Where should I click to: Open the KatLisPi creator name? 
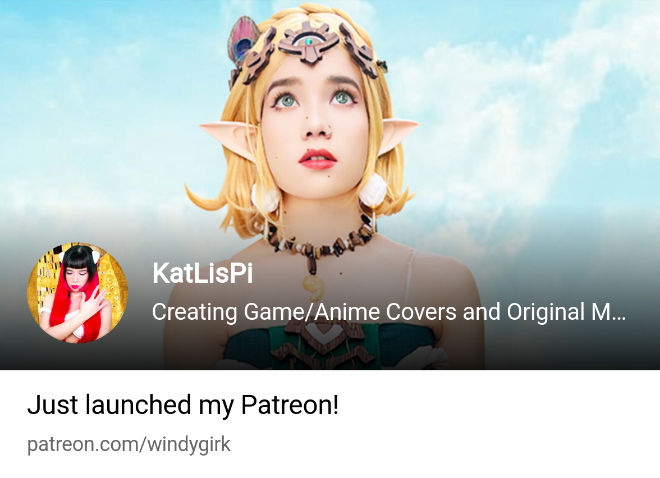(x=203, y=273)
